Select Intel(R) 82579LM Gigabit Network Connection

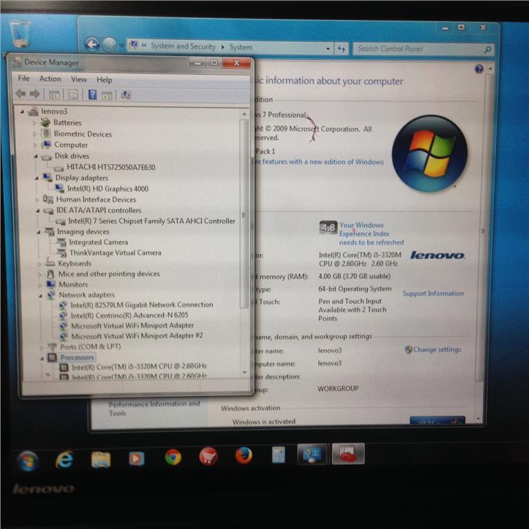coord(142,304)
